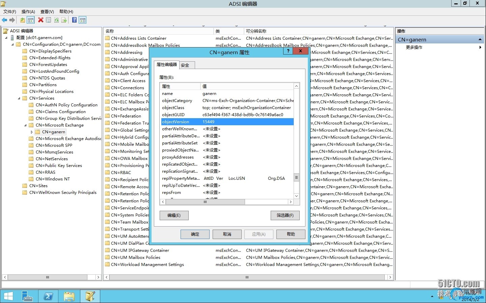The width and height of the screenshot is (486, 303).
Task: Click the server icon beside 配置 [dc01.ganern.com]
Action: (x=12, y=38)
